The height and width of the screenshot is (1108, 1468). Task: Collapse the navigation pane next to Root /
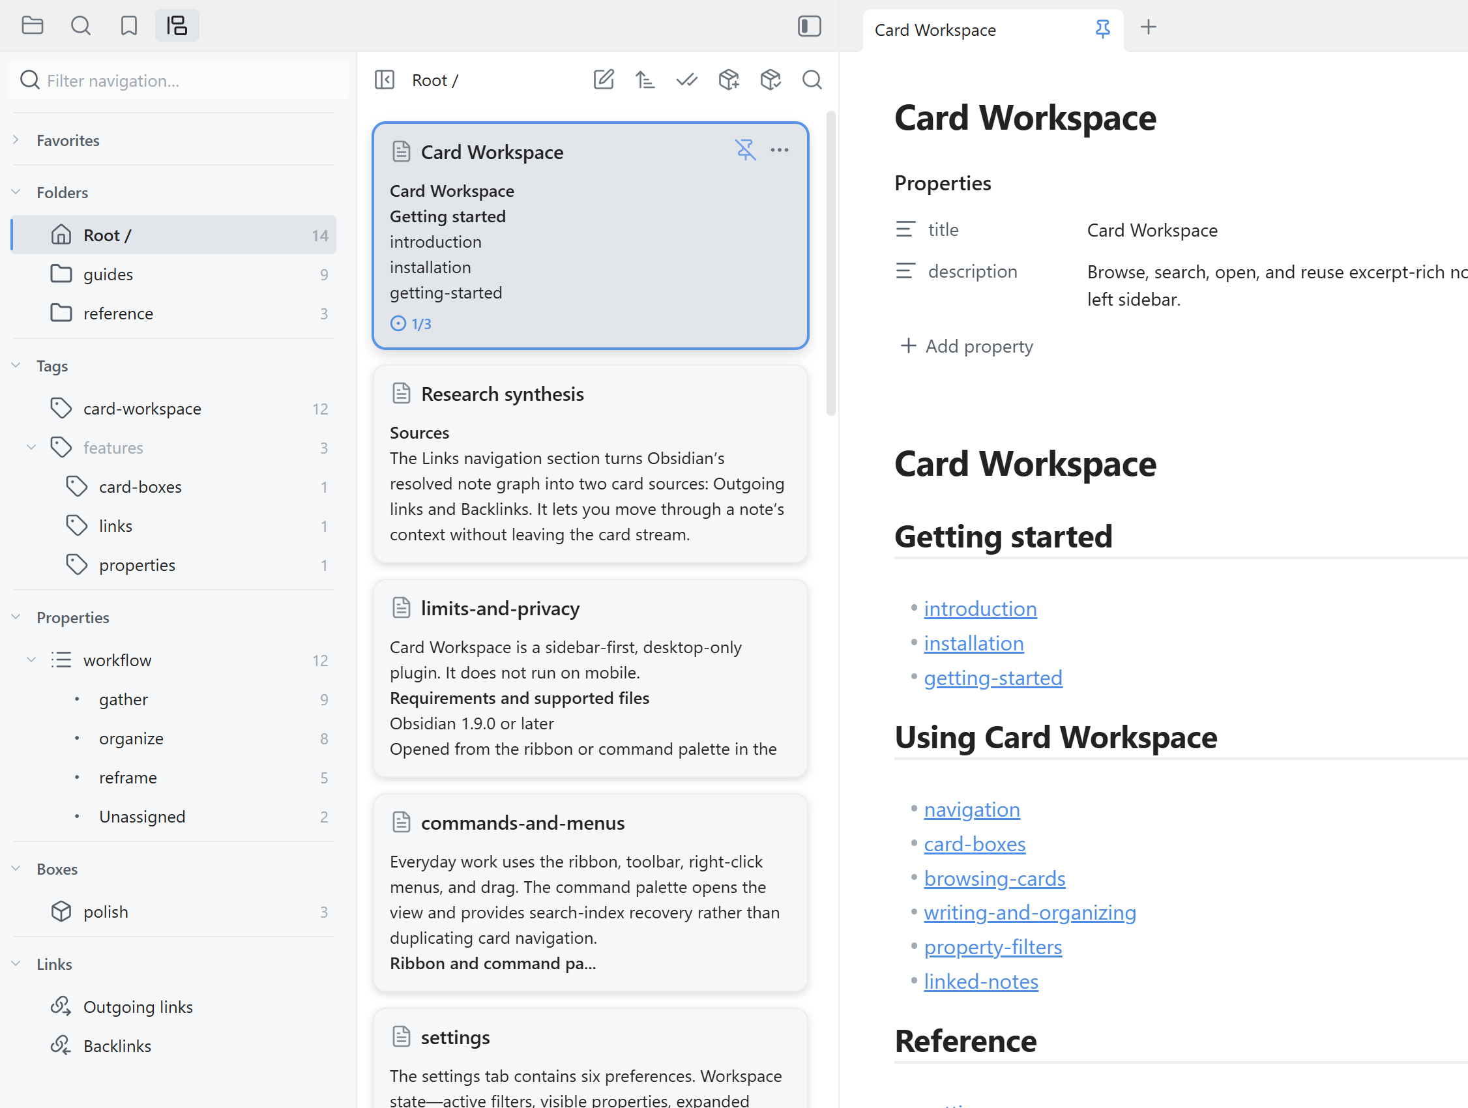point(384,80)
